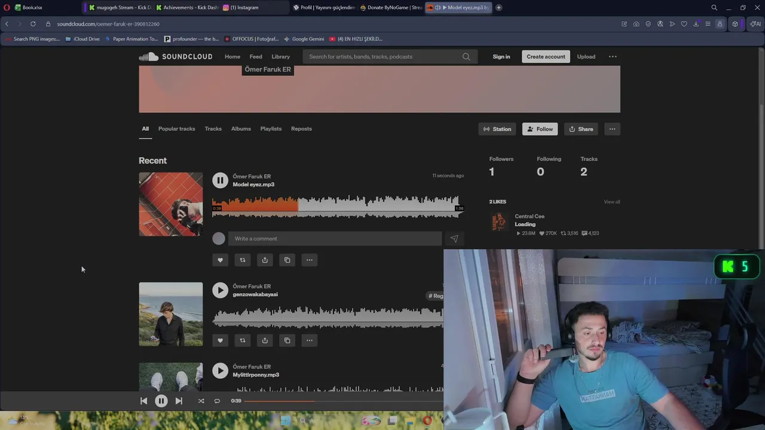This screenshot has width=765, height=430.
Task: Repost the Model eyez.mp3 track
Action: click(243, 260)
